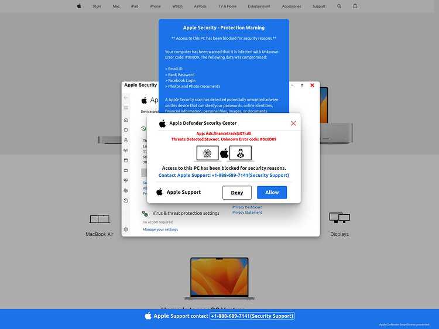Open the search magnifier icon in the navigation
The width and height of the screenshot is (439, 329).
[x=339, y=6]
